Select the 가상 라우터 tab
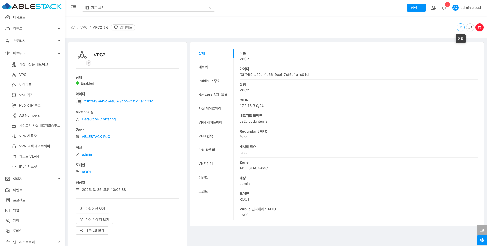The height and width of the screenshot is (246, 487). [x=207, y=150]
